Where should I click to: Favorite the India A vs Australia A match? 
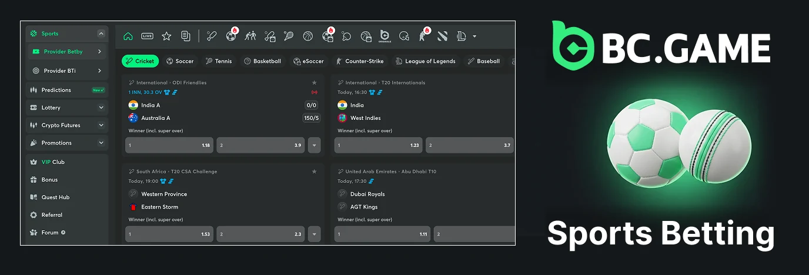pyautogui.click(x=314, y=83)
